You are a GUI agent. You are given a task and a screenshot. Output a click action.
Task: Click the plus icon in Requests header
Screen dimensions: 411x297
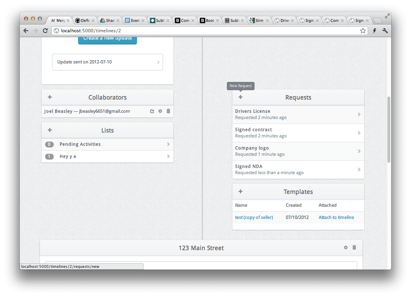pos(240,97)
